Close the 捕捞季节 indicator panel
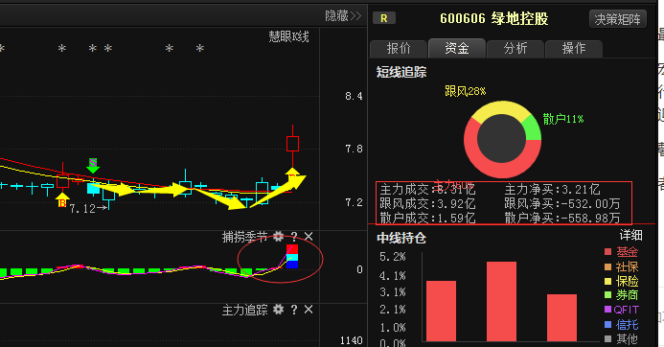This screenshot has width=664, height=347. (x=309, y=237)
